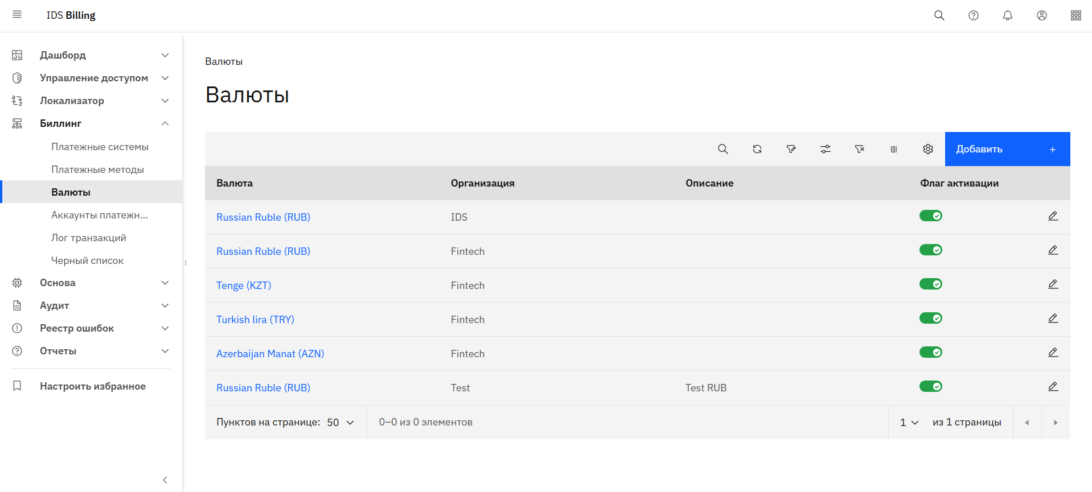Clear filters with the crossed funnel icon
Viewport: 1092px width, 492px height.
pyautogui.click(x=859, y=149)
